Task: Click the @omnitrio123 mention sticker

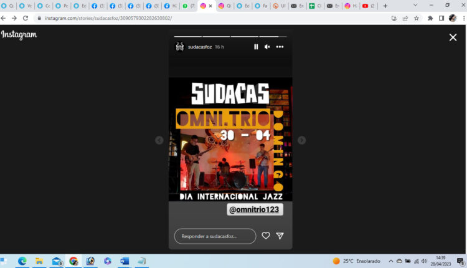Action: 255,209
